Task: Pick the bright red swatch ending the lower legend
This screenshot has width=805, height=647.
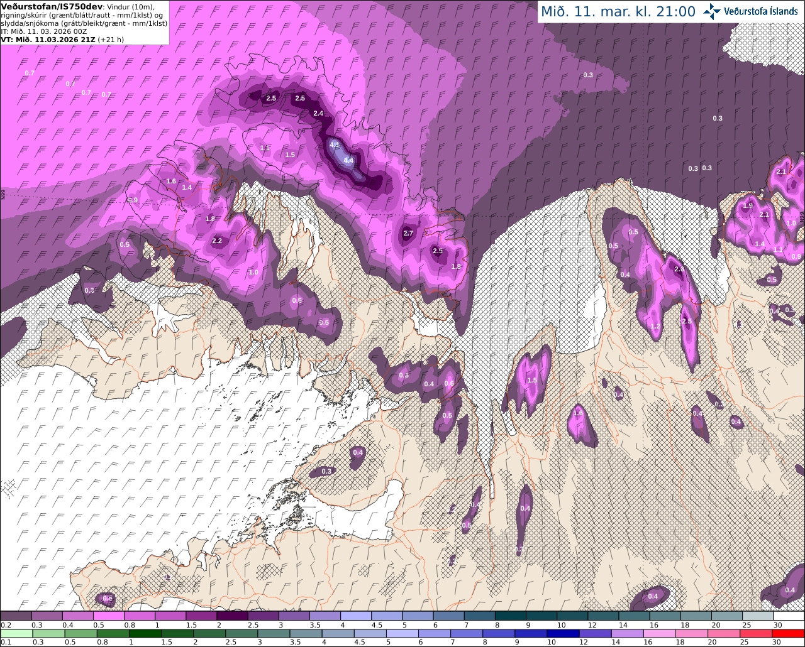Action: click(789, 633)
